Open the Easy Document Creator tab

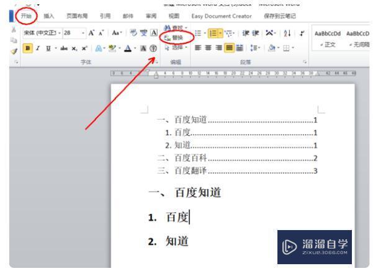222,16
